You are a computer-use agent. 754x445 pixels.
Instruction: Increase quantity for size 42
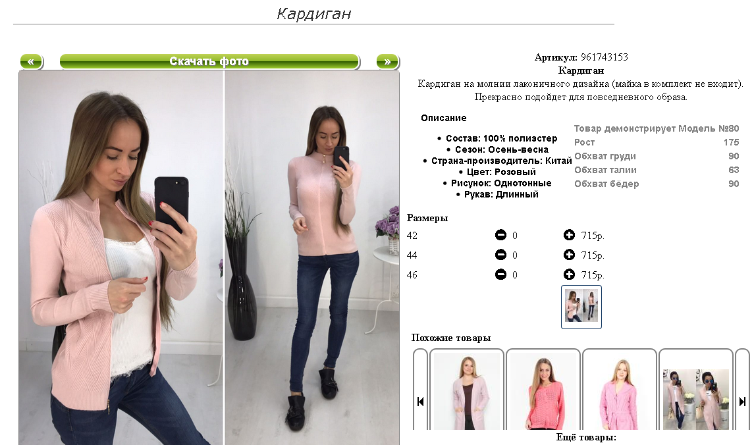click(x=569, y=235)
